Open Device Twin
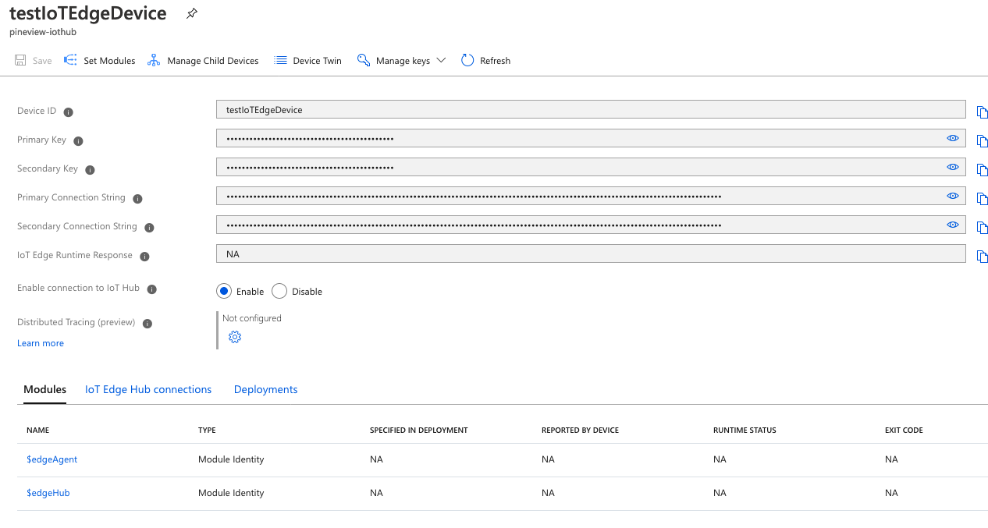This screenshot has height=528, width=988. click(x=308, y=61)
